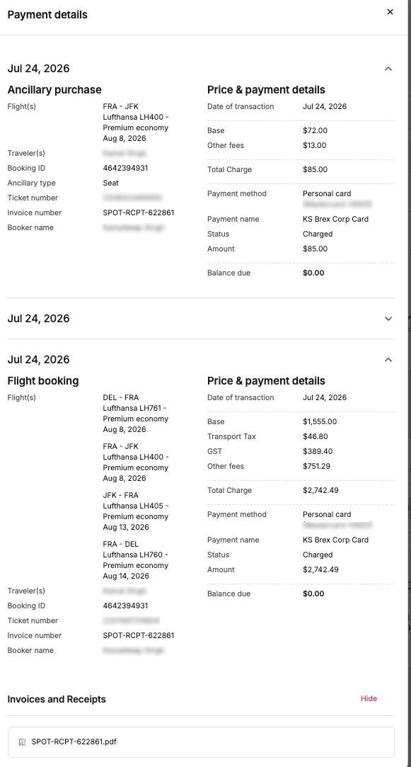This screenshot has width=411, height=767.
Task: Click the Ancillary purchase Booking ID 4642394931
Action: [x=125, y=169]
